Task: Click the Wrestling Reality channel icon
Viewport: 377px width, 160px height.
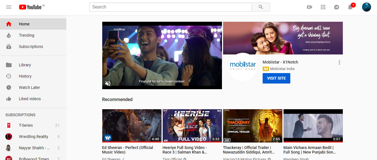Action: [x=9, y=137]
